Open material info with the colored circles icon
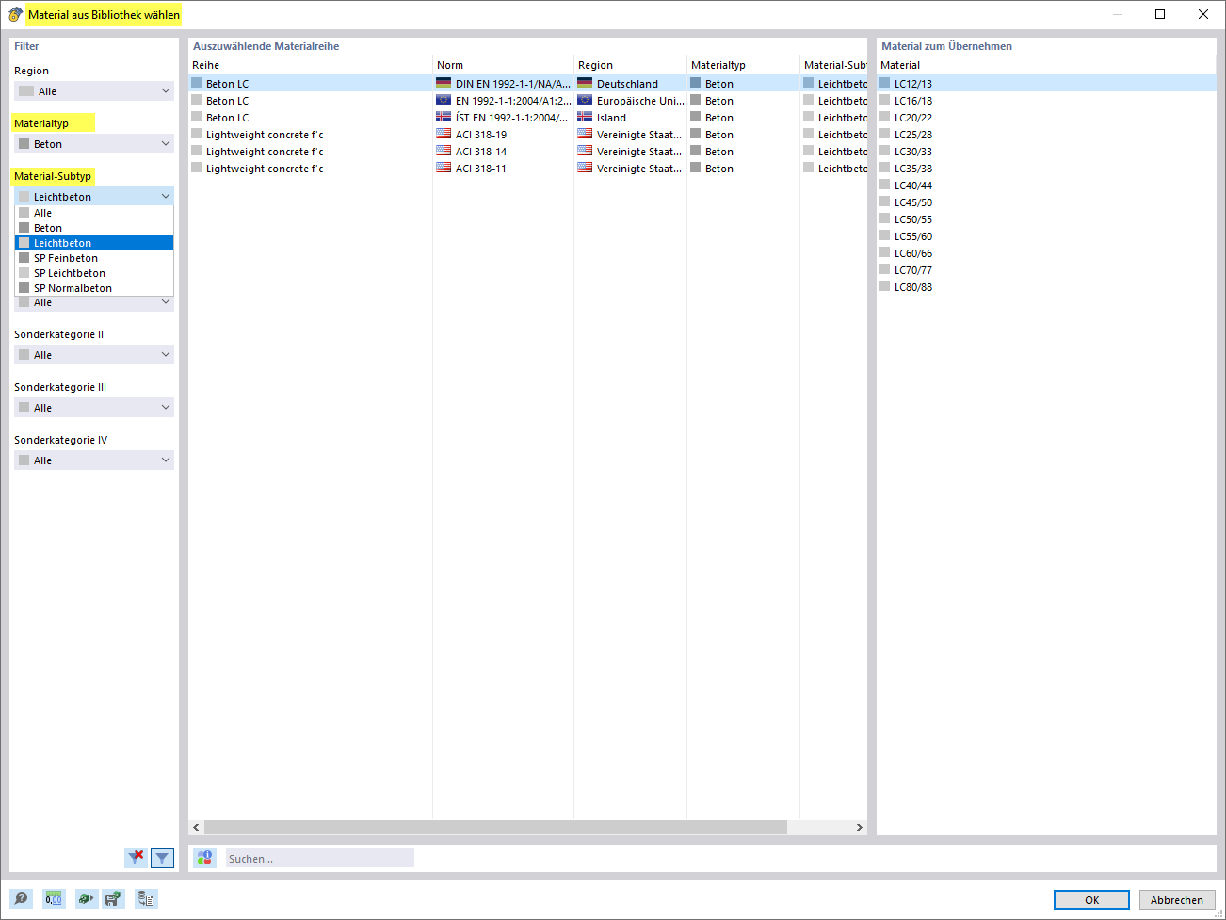This screenshot has width=1226, height=920. click(x=205, y=858)
